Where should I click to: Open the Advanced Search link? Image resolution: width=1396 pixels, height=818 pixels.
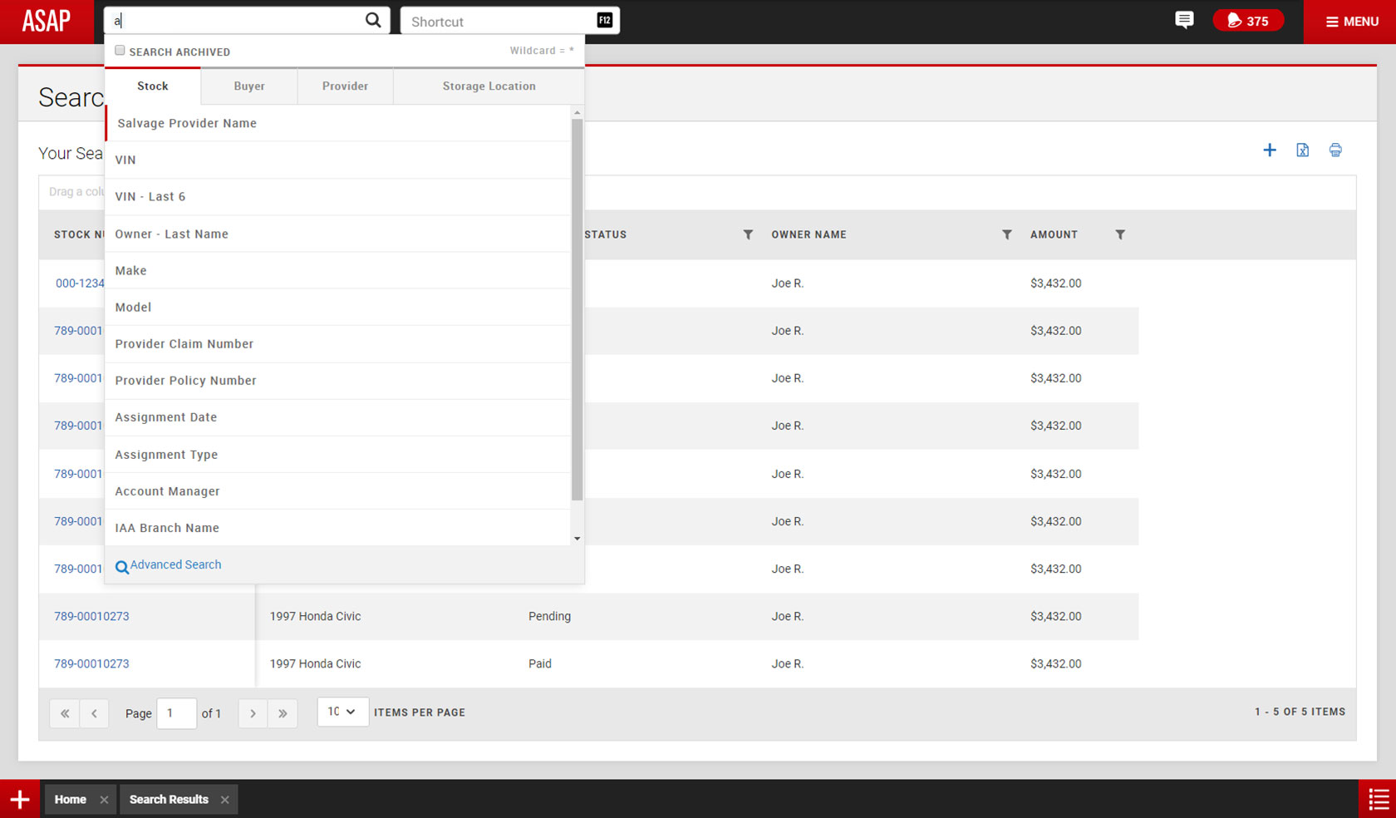[x=175, y=565]
